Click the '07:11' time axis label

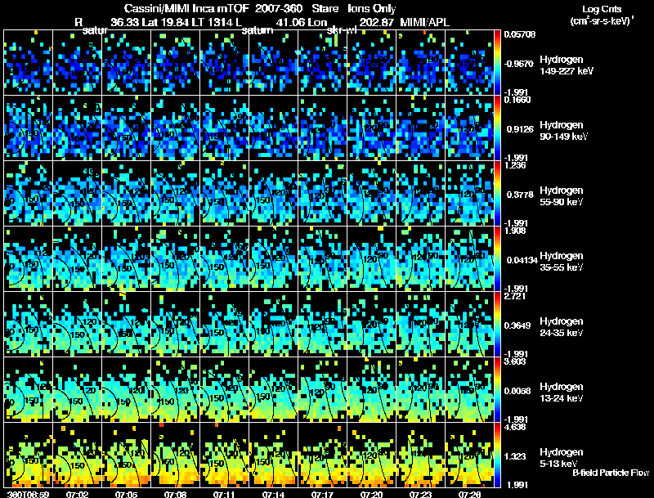coord(224,494)
